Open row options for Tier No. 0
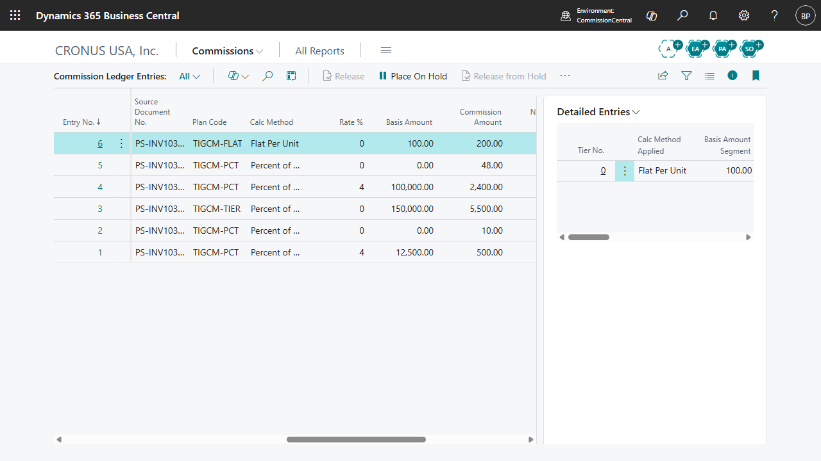 [x=625, y=171]
